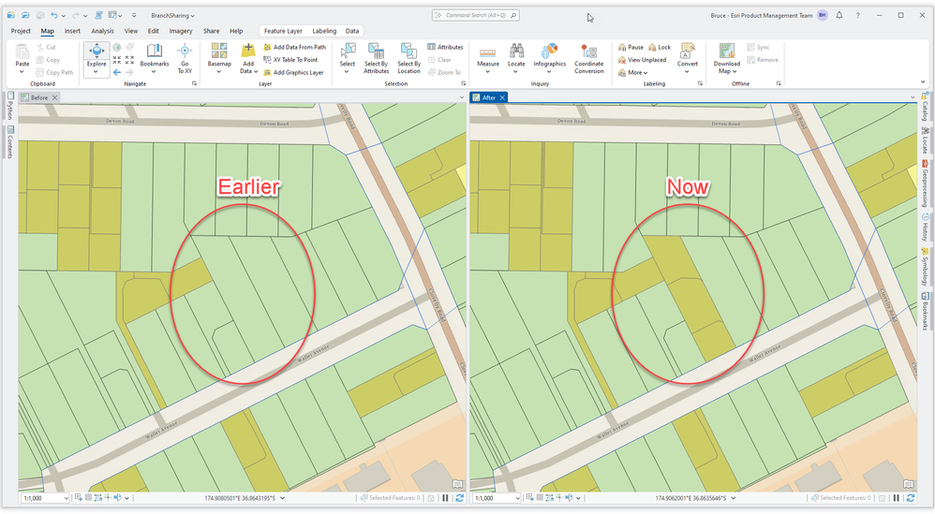Toggle Lock labels
Image resolution: width=935 pixels, height=514 pixels.
click(x=660, y=47)
